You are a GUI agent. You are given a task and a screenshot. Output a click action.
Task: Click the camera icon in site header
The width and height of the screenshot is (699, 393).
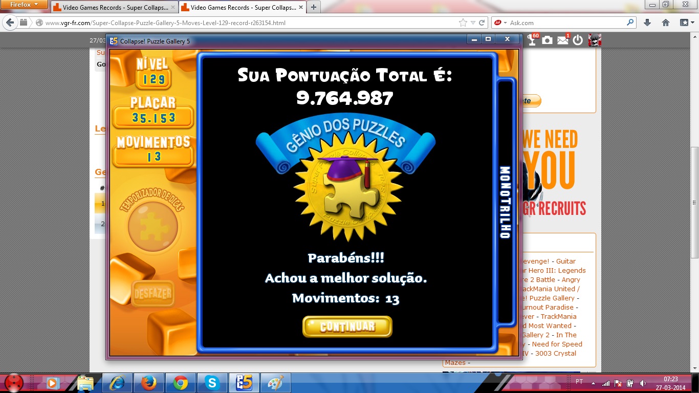(x=548, y=40)
